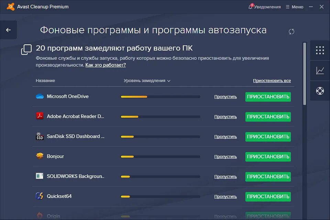Viewport: 330px width, 220px height.
Task: Click the refresh icon beside the page title
Action: click(x=291, y=32)
